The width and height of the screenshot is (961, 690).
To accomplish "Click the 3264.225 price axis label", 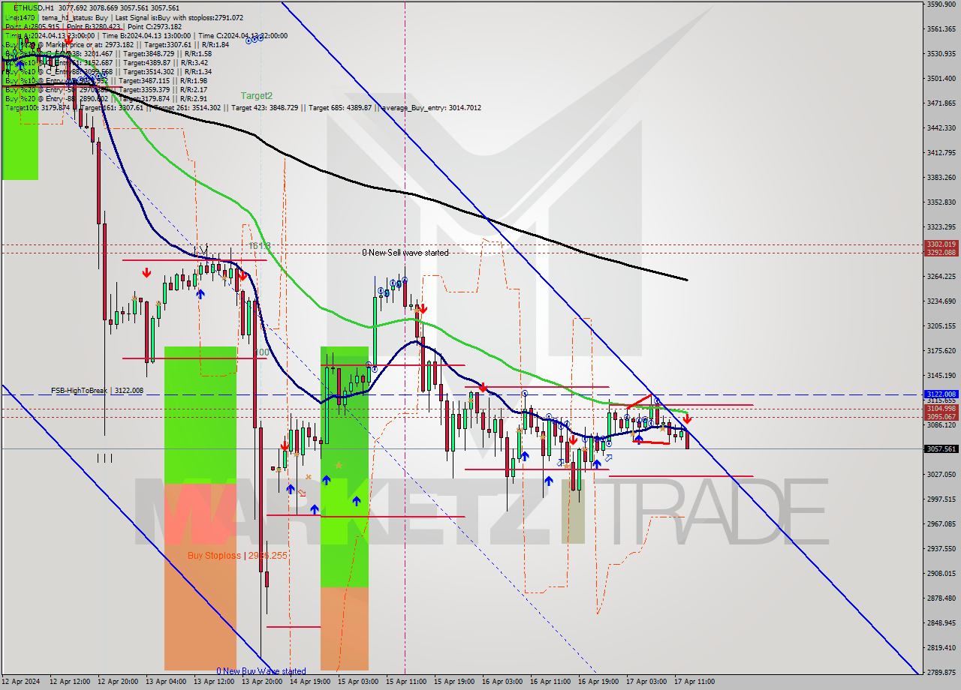I will coord(941,276).
